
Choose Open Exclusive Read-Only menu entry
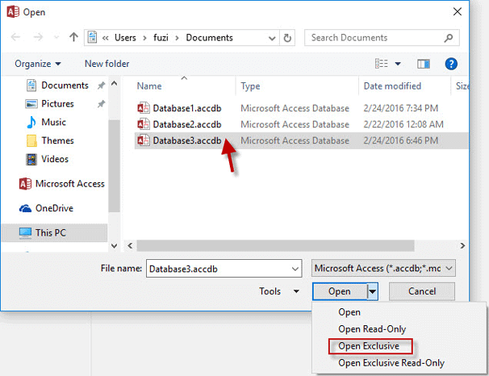point(391,363)
